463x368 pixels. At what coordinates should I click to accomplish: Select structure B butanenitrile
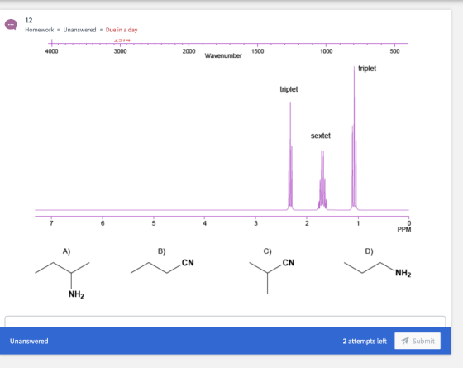point(162,264)
